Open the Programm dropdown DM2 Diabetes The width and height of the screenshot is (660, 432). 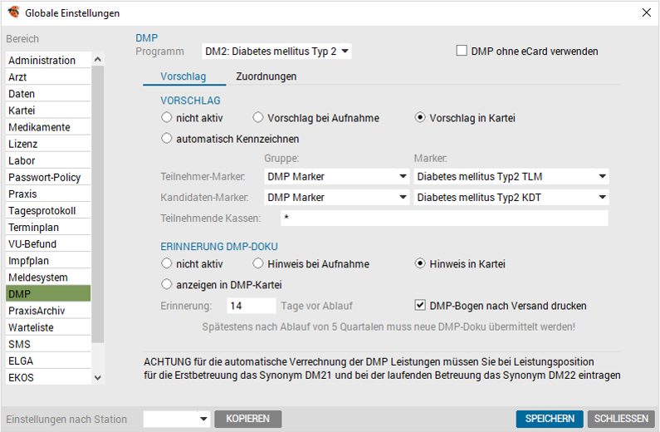click(276, 52)
